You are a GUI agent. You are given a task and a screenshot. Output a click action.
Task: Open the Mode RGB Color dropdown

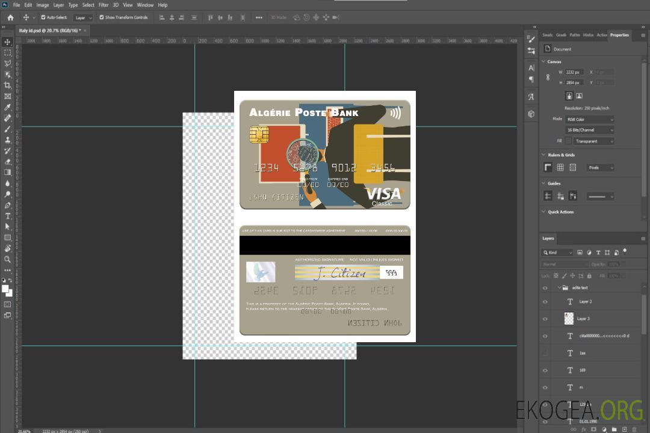click(x=589, y=119)
